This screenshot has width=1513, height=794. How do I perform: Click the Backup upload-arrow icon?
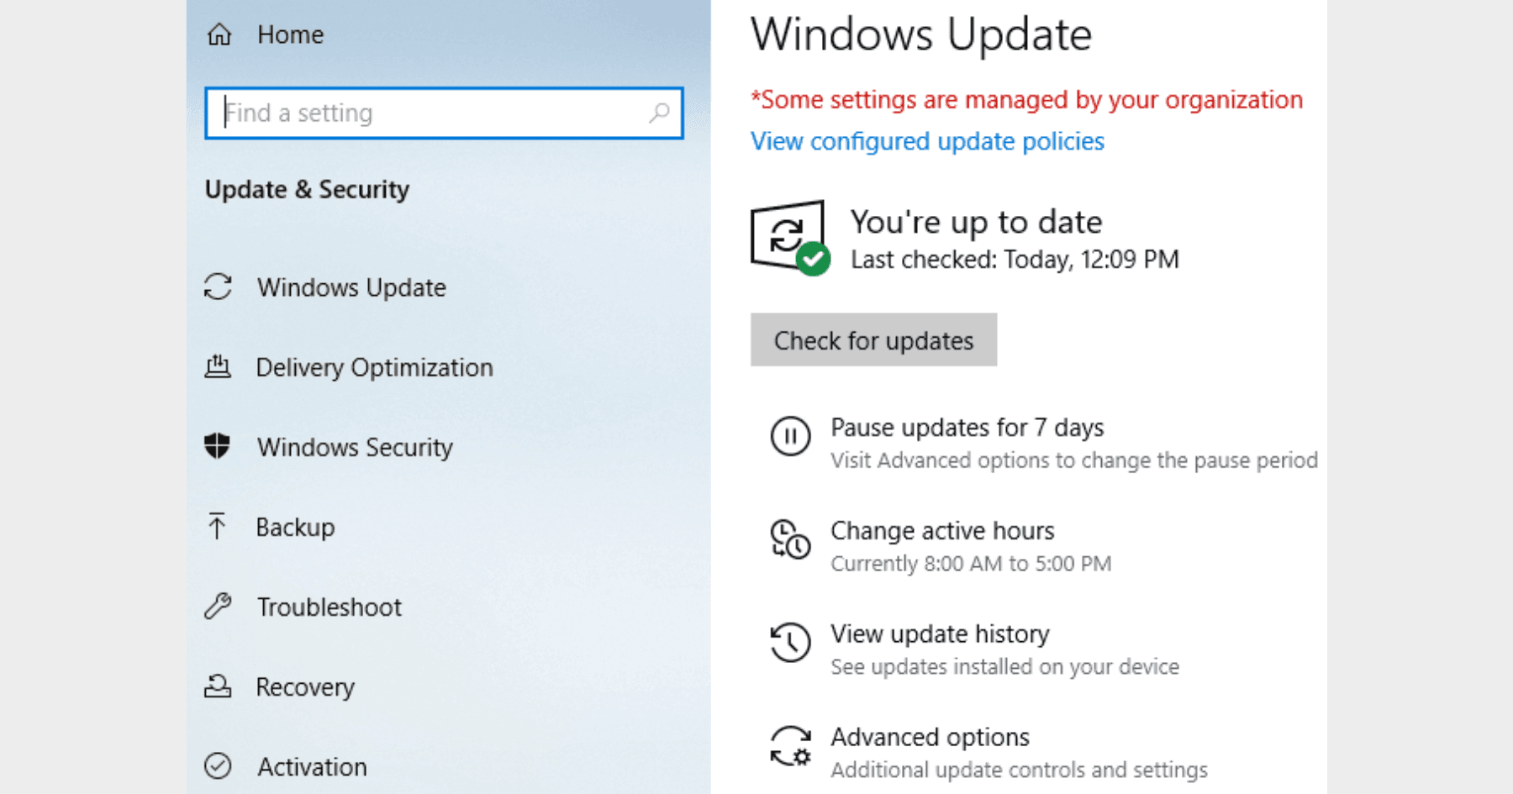click(218, 527)
